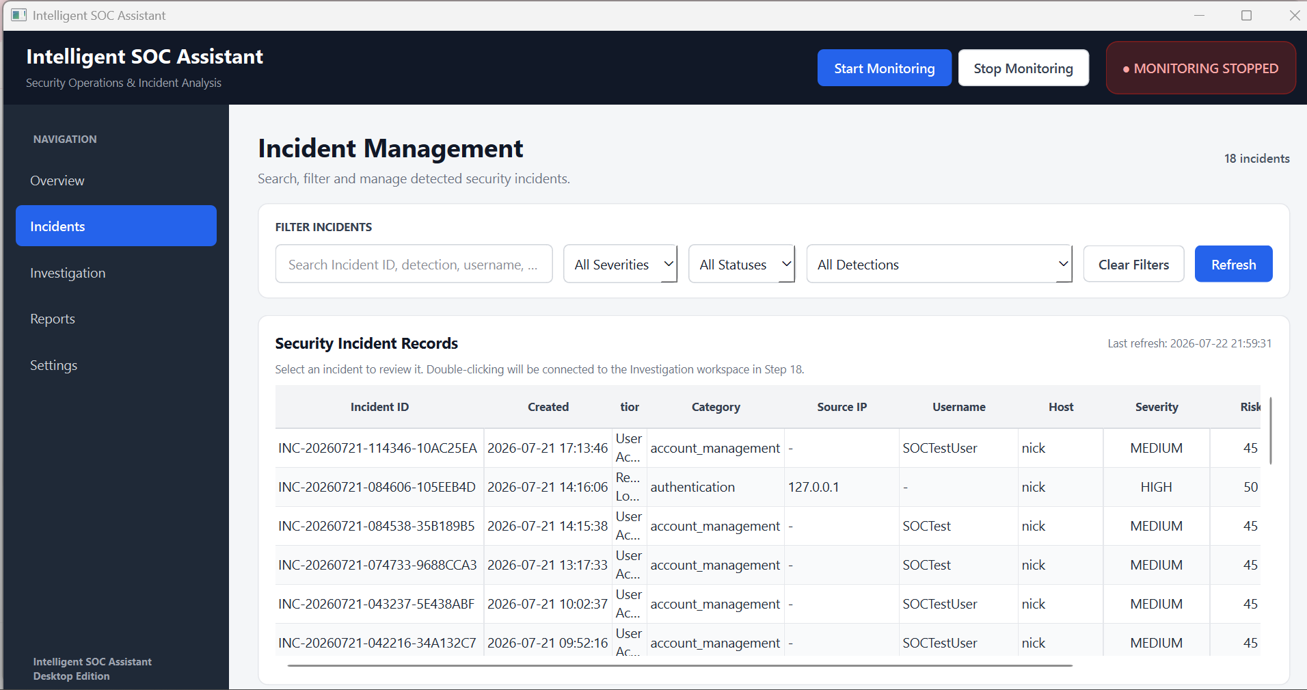Click the Last refresh timestamp text
Viewport: 1307px width, 690px height.
tap(1189, 343)
